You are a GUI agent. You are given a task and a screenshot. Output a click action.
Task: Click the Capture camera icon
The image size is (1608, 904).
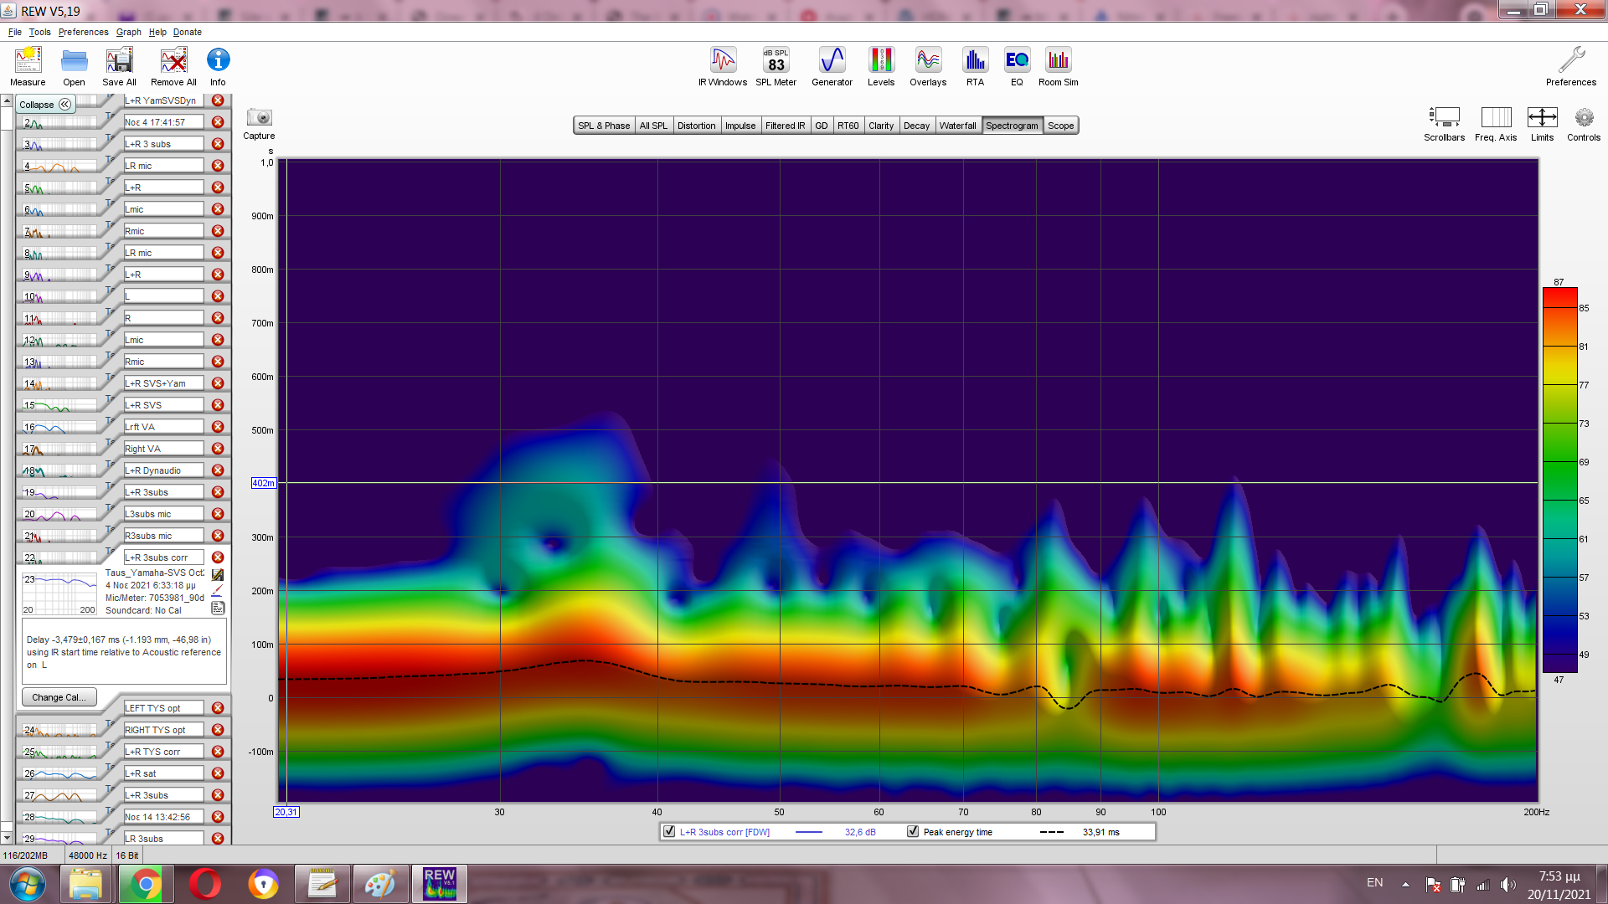(x=259, y=118)
